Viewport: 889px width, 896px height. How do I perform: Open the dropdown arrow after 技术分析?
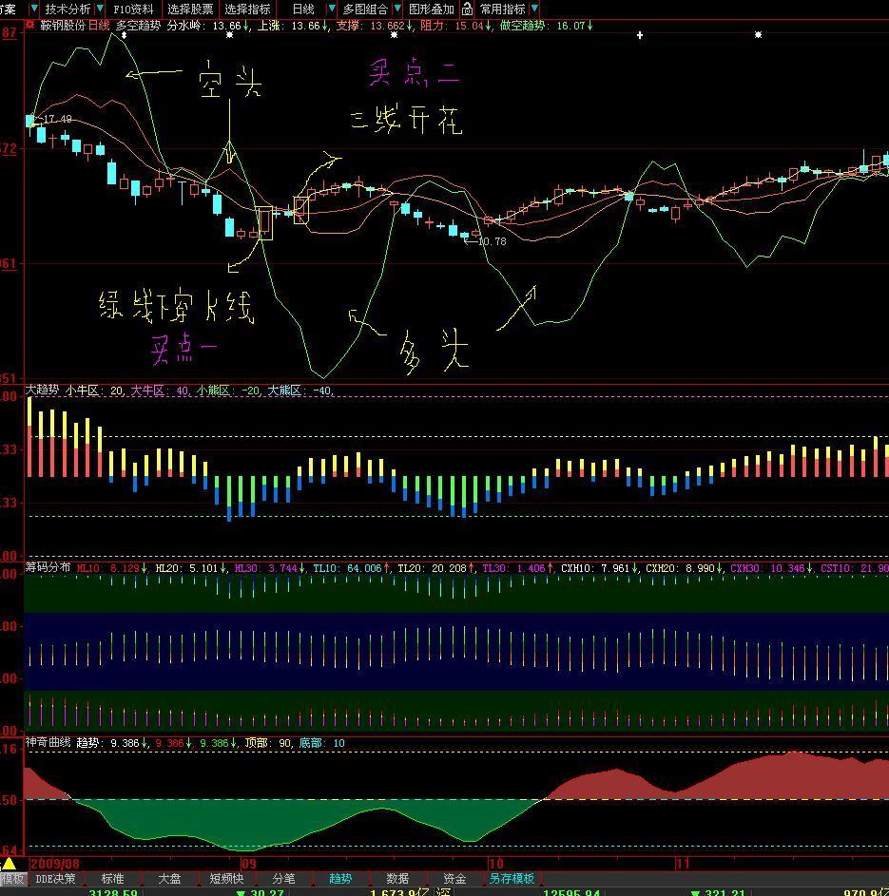coord(100,9)
